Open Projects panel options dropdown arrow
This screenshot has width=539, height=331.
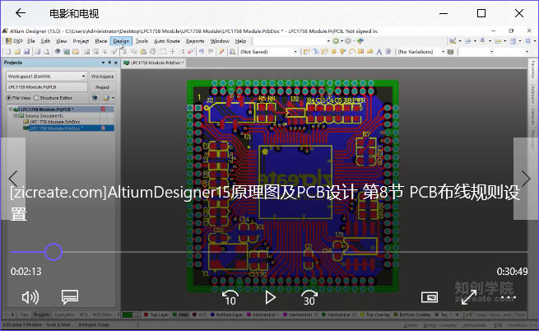click(x=103, y=63)
